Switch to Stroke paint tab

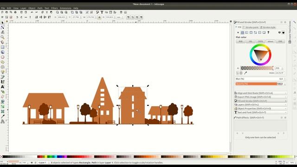(x=251, y=27)
